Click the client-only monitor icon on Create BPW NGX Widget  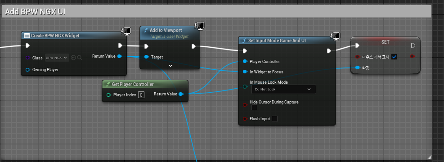pos(126,31)
